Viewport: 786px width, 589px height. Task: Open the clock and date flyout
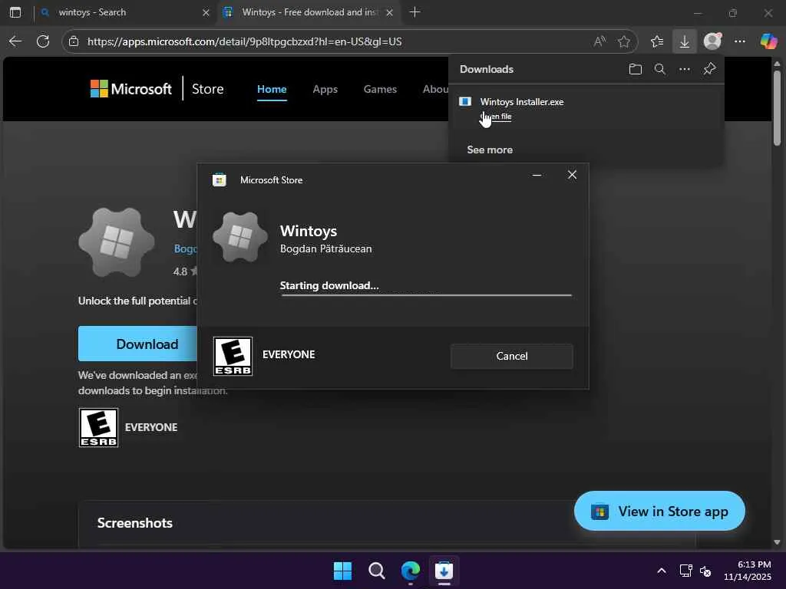click(748, 571)
